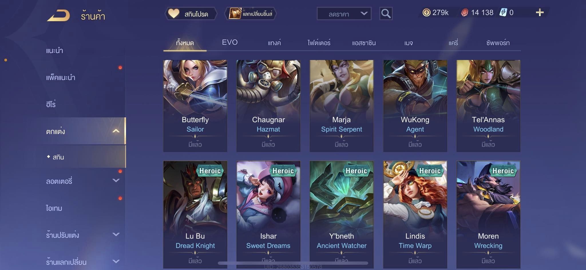Select Lindis Time Warp heroic skin
Screen dimensions: 586x270
[415, 215]
